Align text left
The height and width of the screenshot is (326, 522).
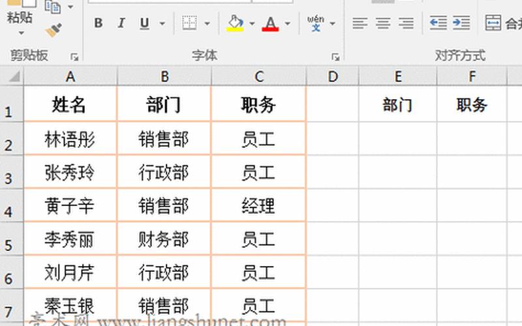[x=360, y=23]
